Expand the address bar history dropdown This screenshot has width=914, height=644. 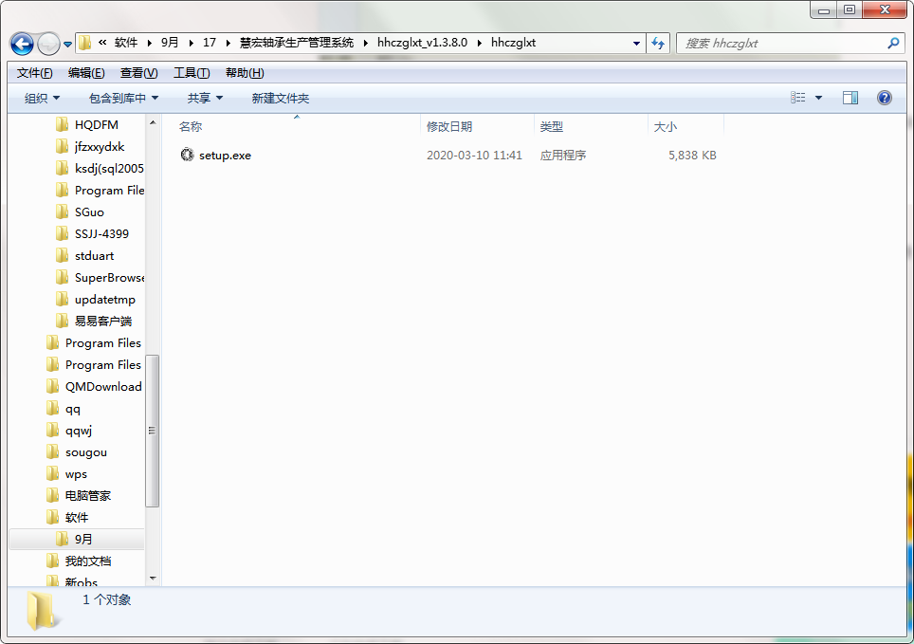pyautogui.click(x=636, y=44)
